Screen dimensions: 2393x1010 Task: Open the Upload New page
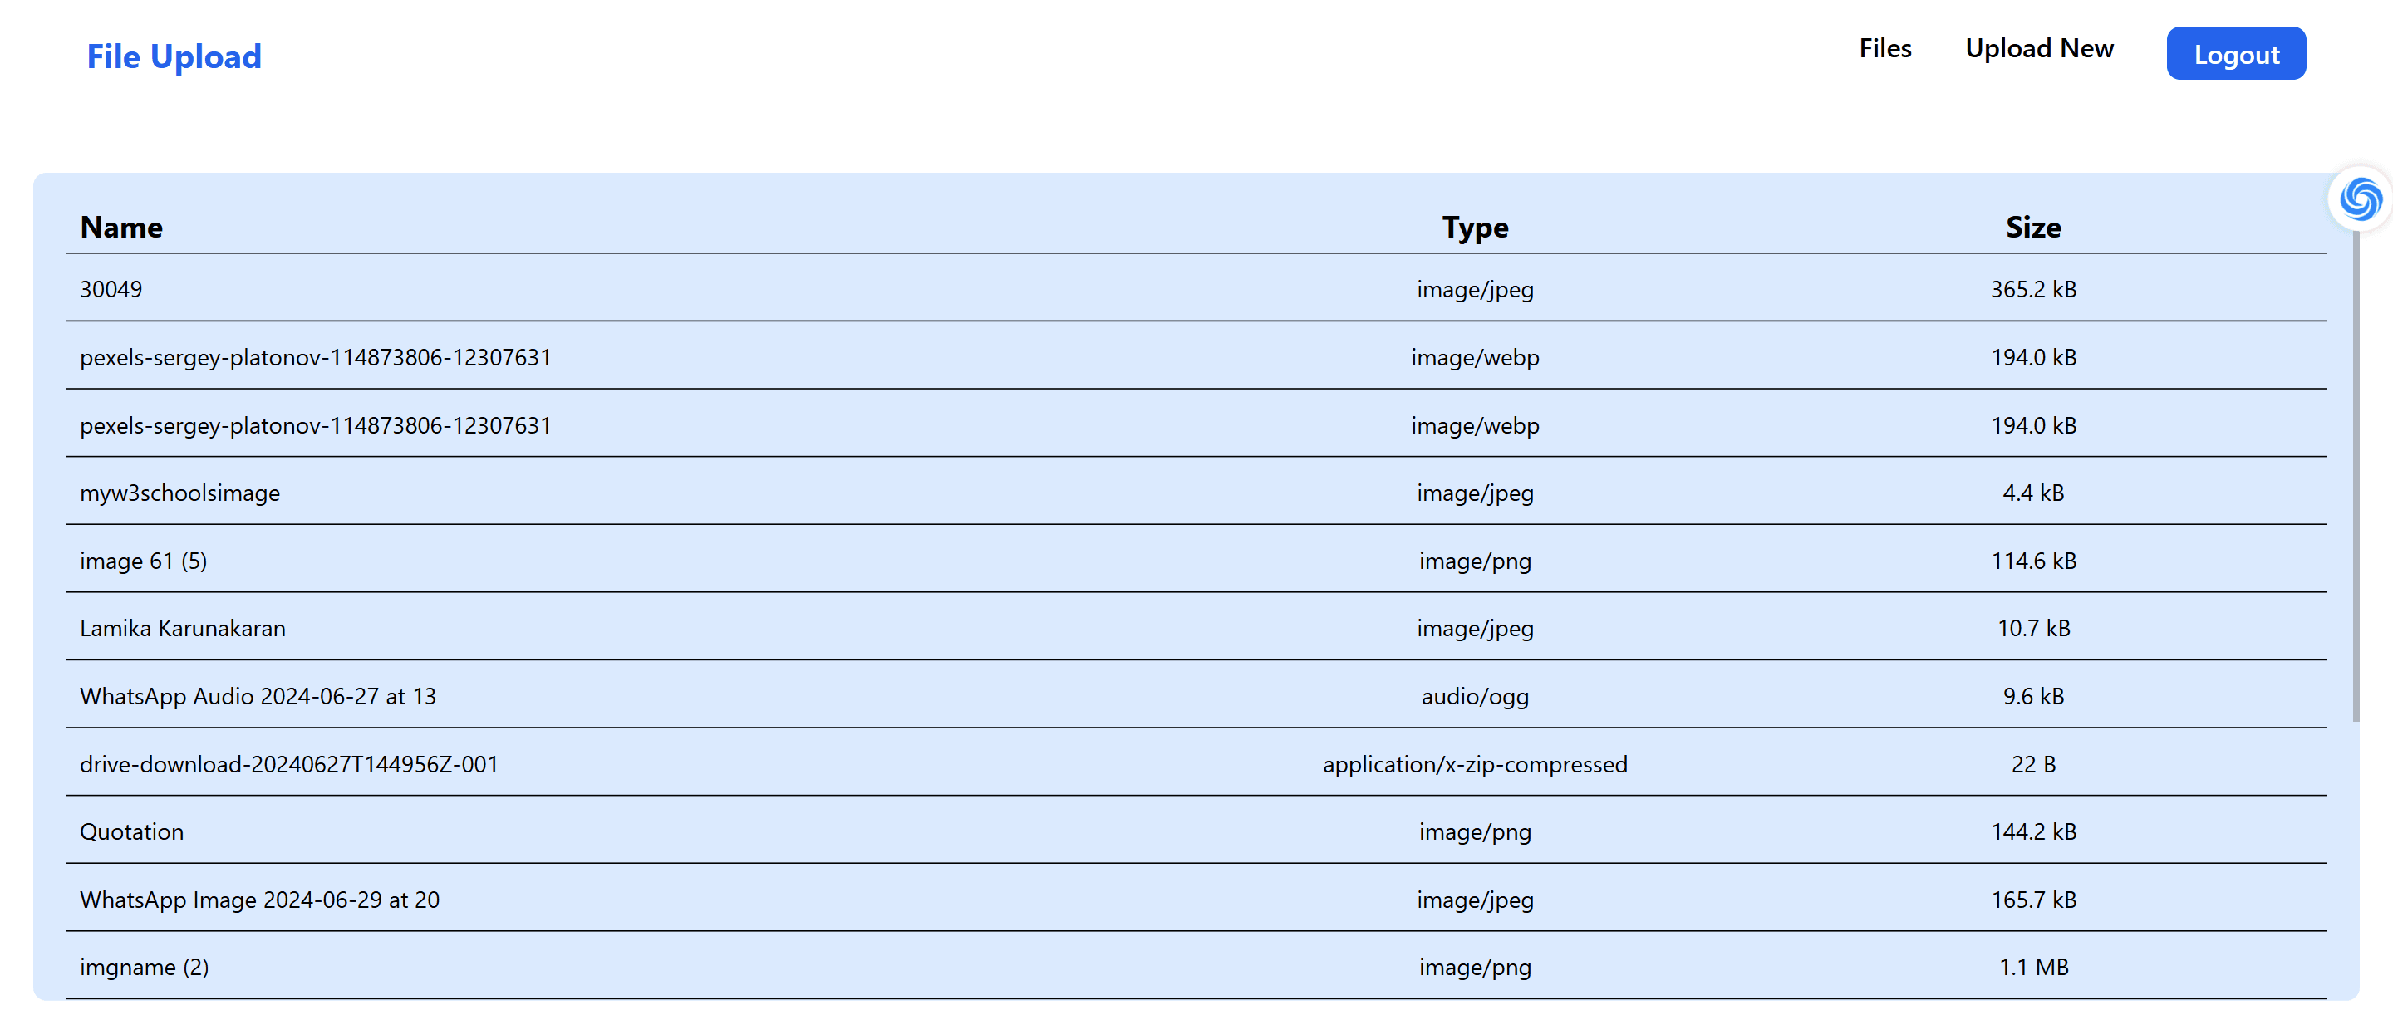point(2038,48)
